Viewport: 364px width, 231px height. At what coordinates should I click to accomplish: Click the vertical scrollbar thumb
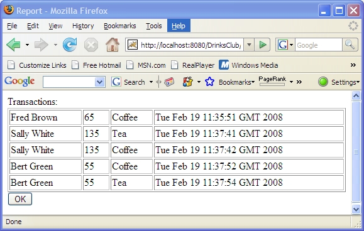pyautogui.click(x=356, y=152)
